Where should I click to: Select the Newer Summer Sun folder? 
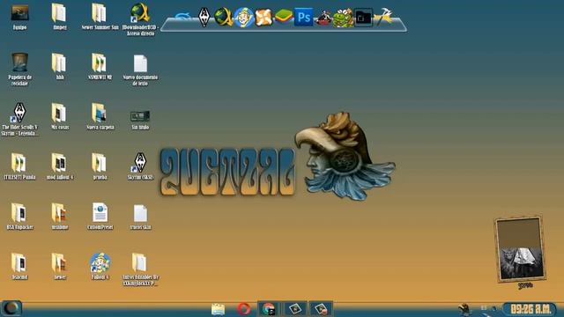(x=99, y=13)
